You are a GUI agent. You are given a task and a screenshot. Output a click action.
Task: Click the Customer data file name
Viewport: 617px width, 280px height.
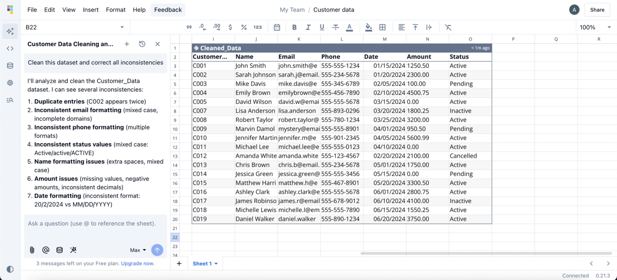pos(334,10)
